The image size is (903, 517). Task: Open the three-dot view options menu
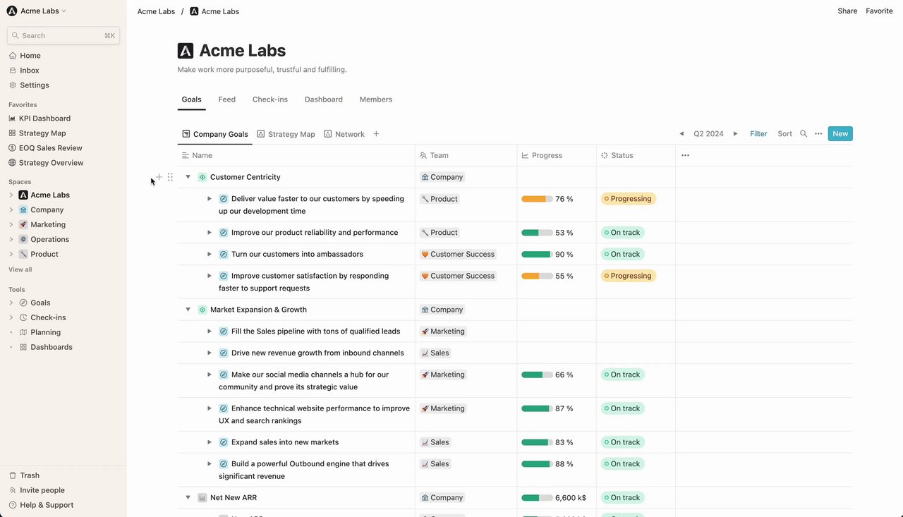(x=818, y=134)
